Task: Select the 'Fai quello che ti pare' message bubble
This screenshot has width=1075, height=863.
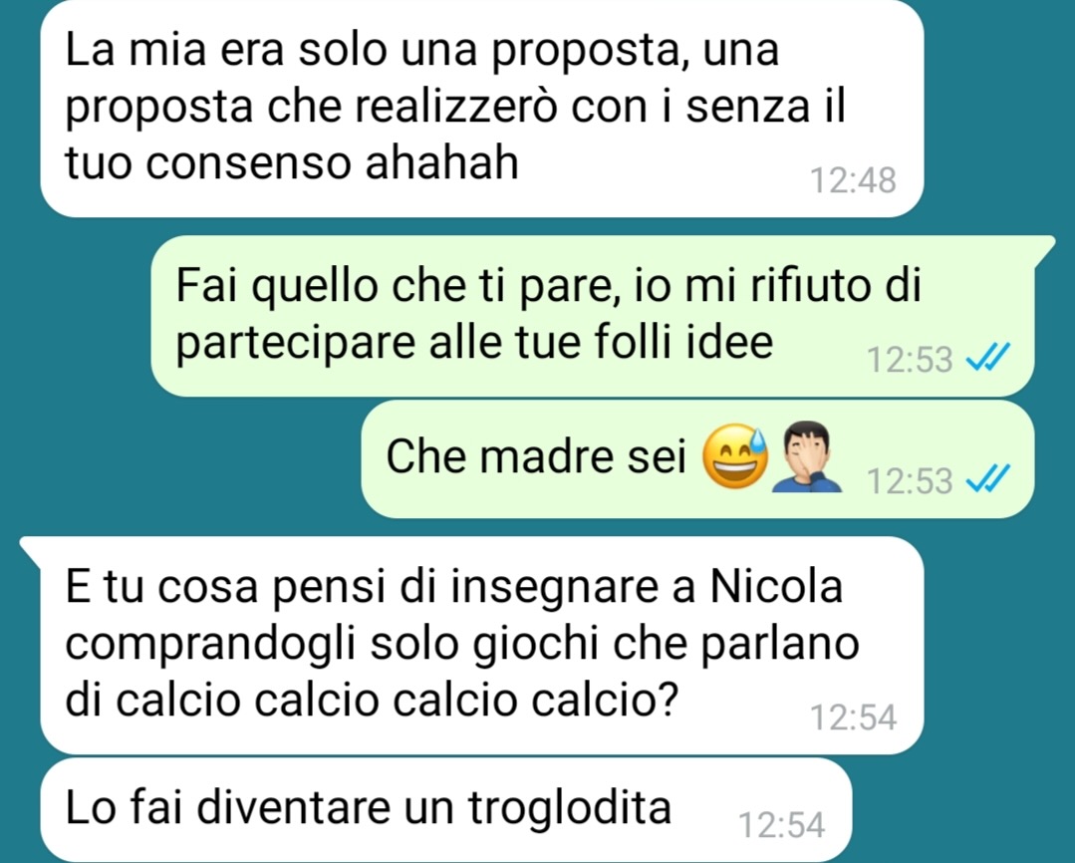Action: pos(593,316)
